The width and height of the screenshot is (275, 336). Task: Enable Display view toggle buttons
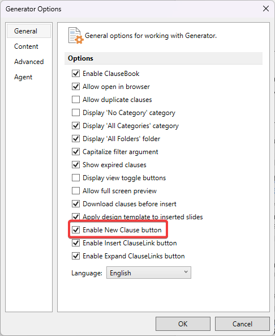[76, 178]
